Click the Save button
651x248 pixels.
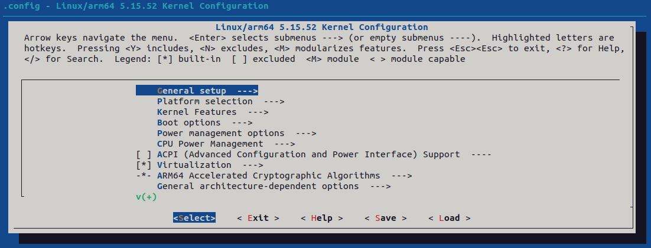click(x=385, y=218)
